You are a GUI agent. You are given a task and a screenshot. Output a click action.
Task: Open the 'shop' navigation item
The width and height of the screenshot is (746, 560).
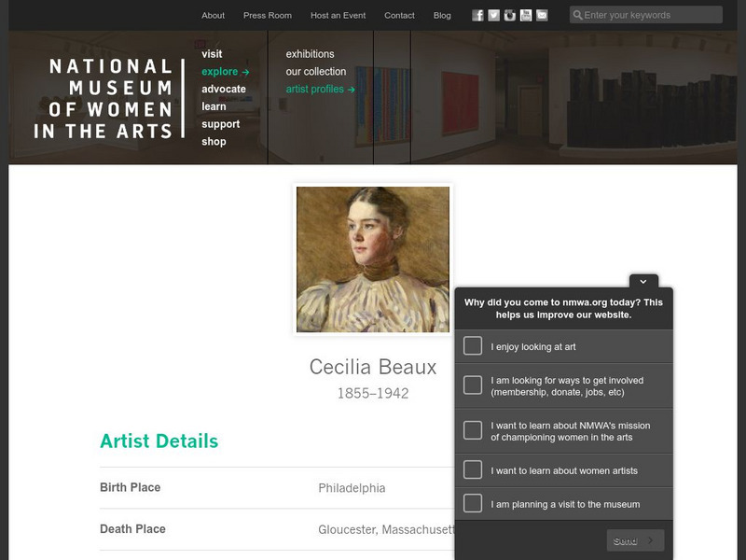214,141
